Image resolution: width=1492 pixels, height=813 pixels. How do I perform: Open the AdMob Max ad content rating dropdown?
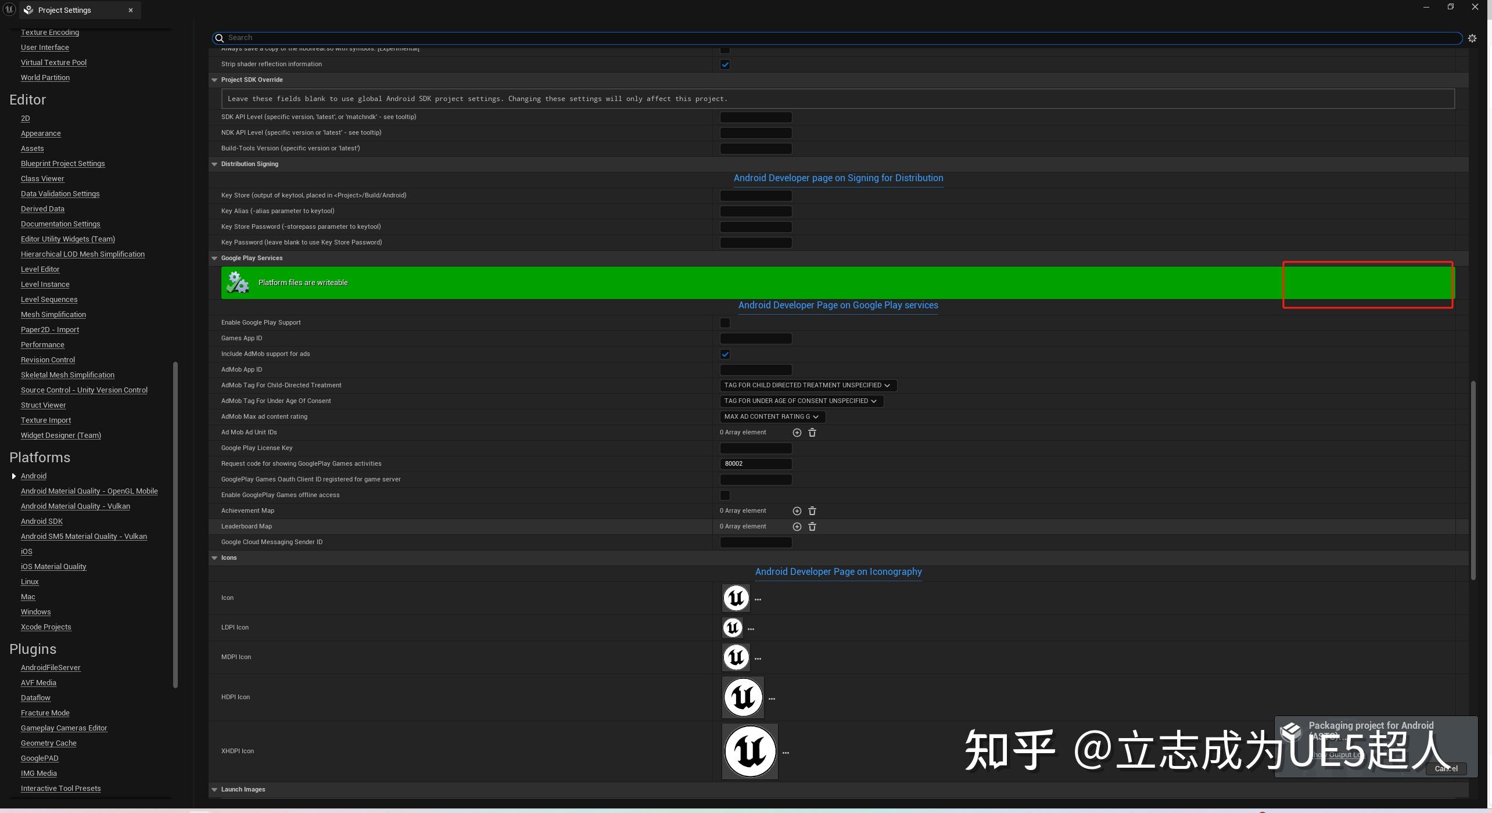(772, 416)
